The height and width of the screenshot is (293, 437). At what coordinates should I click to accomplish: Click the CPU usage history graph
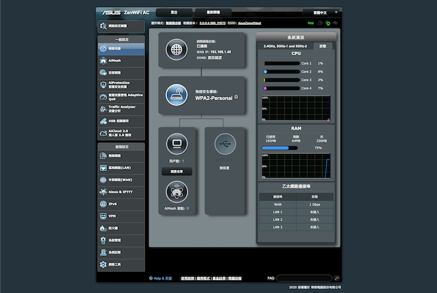pos(296,109)
